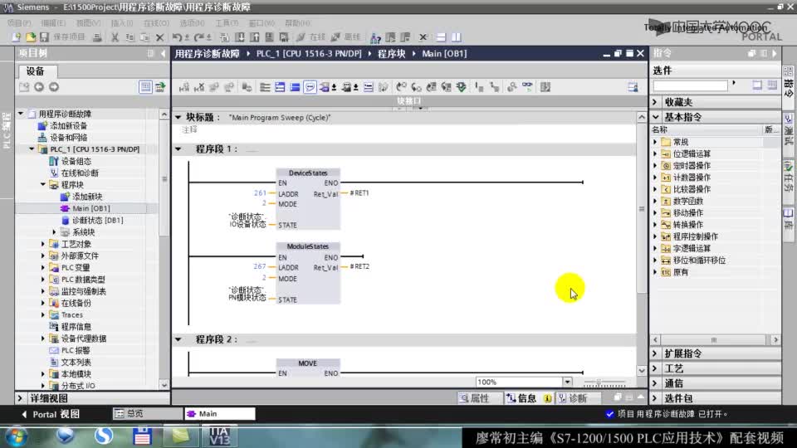Viewport: 797px width, 448px height.
Task: Expand the Traces folder
Action: (43, 315)
